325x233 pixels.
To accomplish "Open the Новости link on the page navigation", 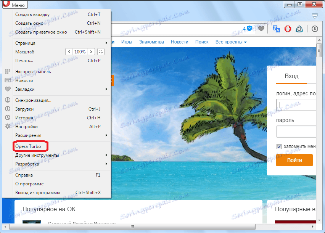I will click(180, 42).
